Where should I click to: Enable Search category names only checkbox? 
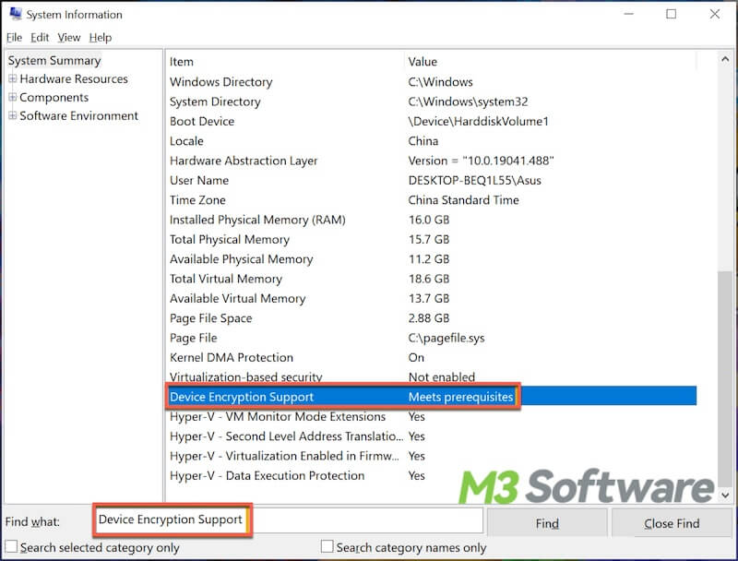[x=327, y=546]
